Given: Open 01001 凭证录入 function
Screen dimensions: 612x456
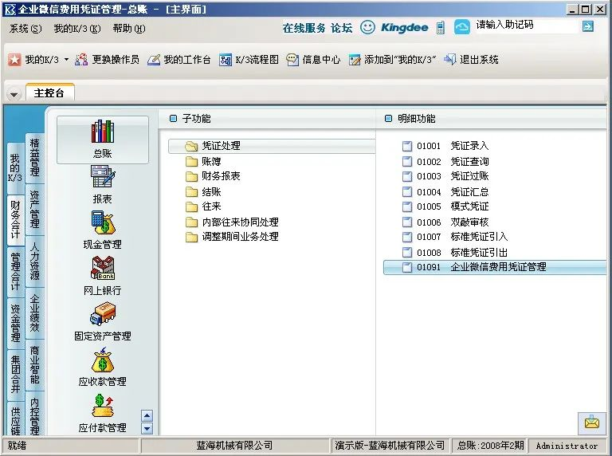Looking at the screenshot, I should tap(445, 146).
